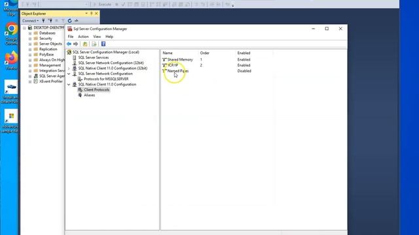Select SQL Server Configuration Manager (Local) root
This screenshot has height=235, width=419.
coord(106,52)
